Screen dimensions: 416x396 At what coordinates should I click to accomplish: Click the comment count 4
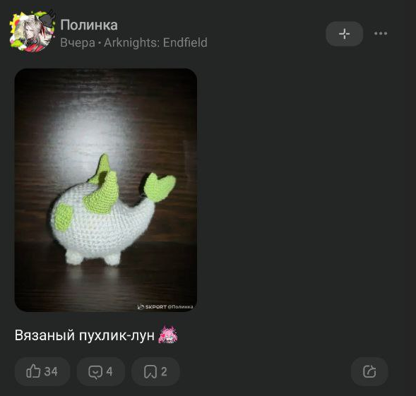click(x=109, y=371)
